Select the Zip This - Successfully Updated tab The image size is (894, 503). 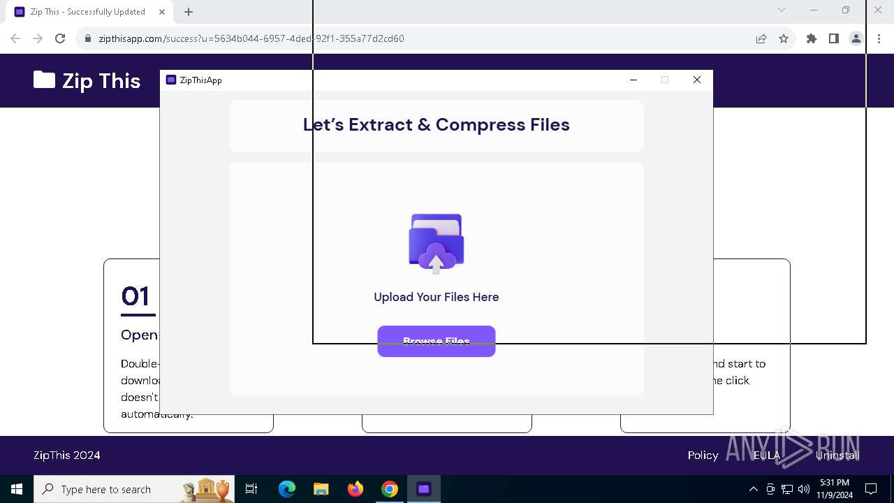88,12
